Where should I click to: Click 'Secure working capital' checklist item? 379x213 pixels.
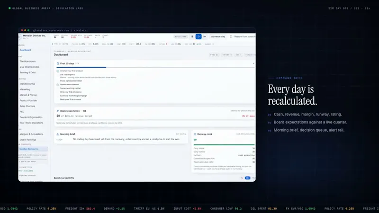tap(70, 88)
